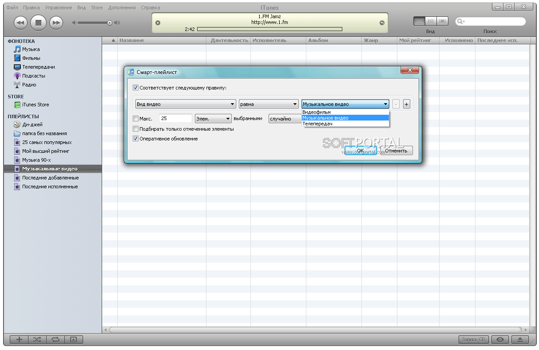This screenshot has width=539, height=350.
Task: Toggle repeat mode button
Action: point(55,339)
